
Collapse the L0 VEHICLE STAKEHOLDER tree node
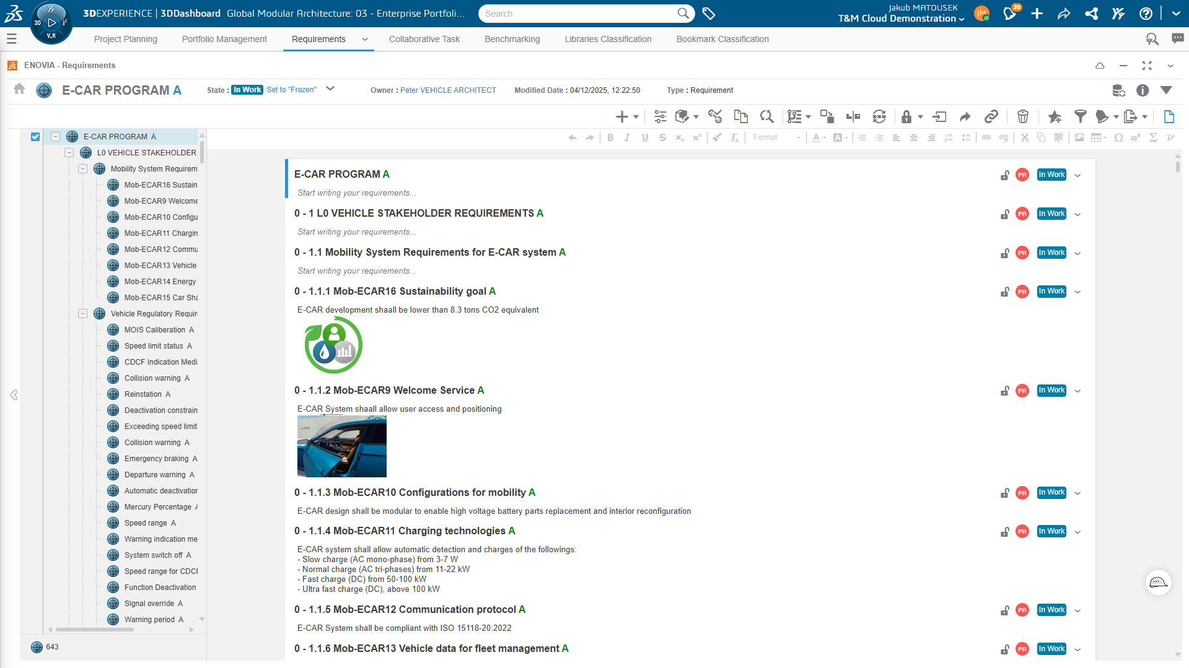[69, 153]
